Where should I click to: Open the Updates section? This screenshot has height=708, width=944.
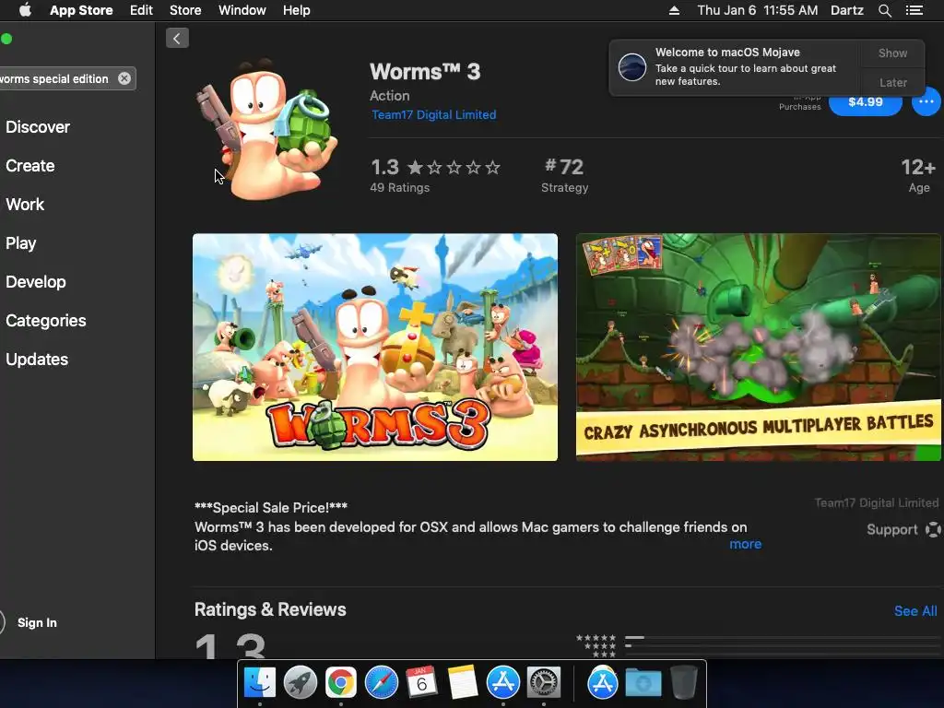tap(37, 360)
